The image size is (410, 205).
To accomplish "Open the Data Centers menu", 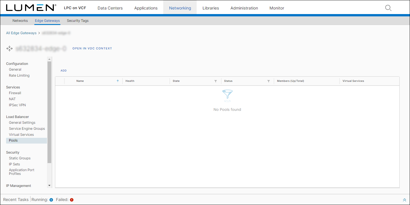I will click(110, 8).
